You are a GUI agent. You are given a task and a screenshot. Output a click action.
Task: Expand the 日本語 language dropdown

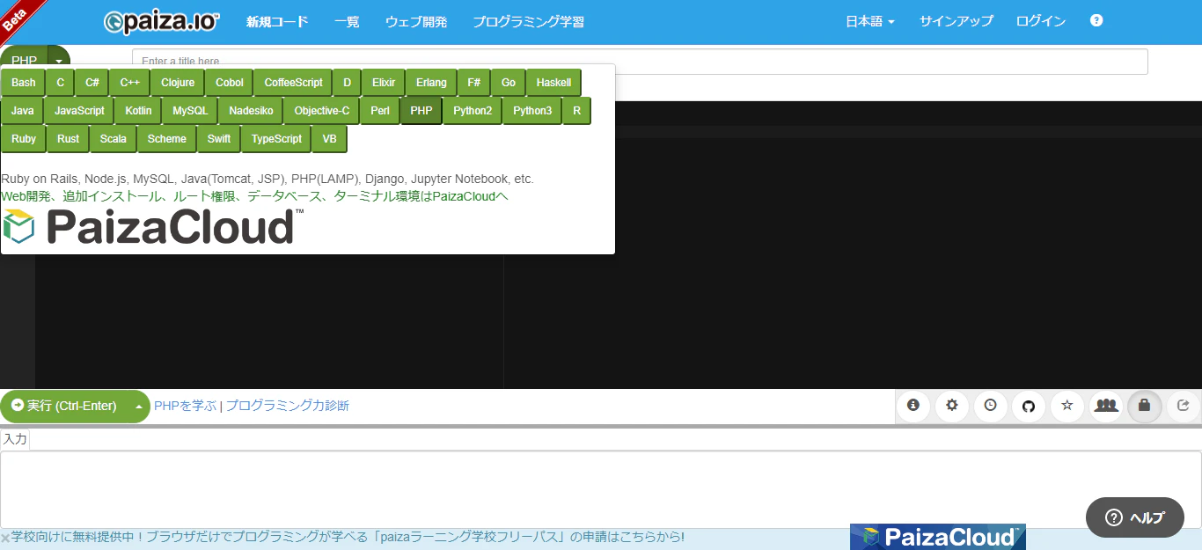(x=870, y=22)
